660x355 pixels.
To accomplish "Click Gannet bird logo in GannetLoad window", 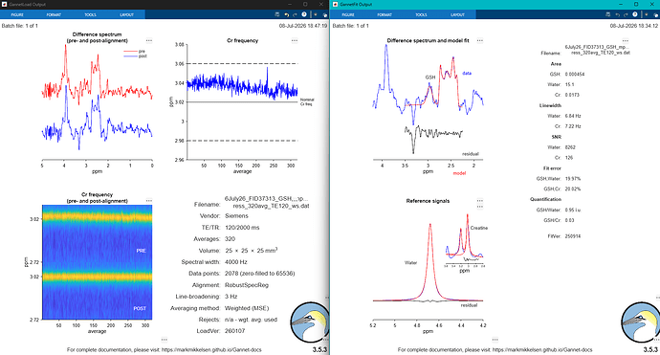I will 310,322.
